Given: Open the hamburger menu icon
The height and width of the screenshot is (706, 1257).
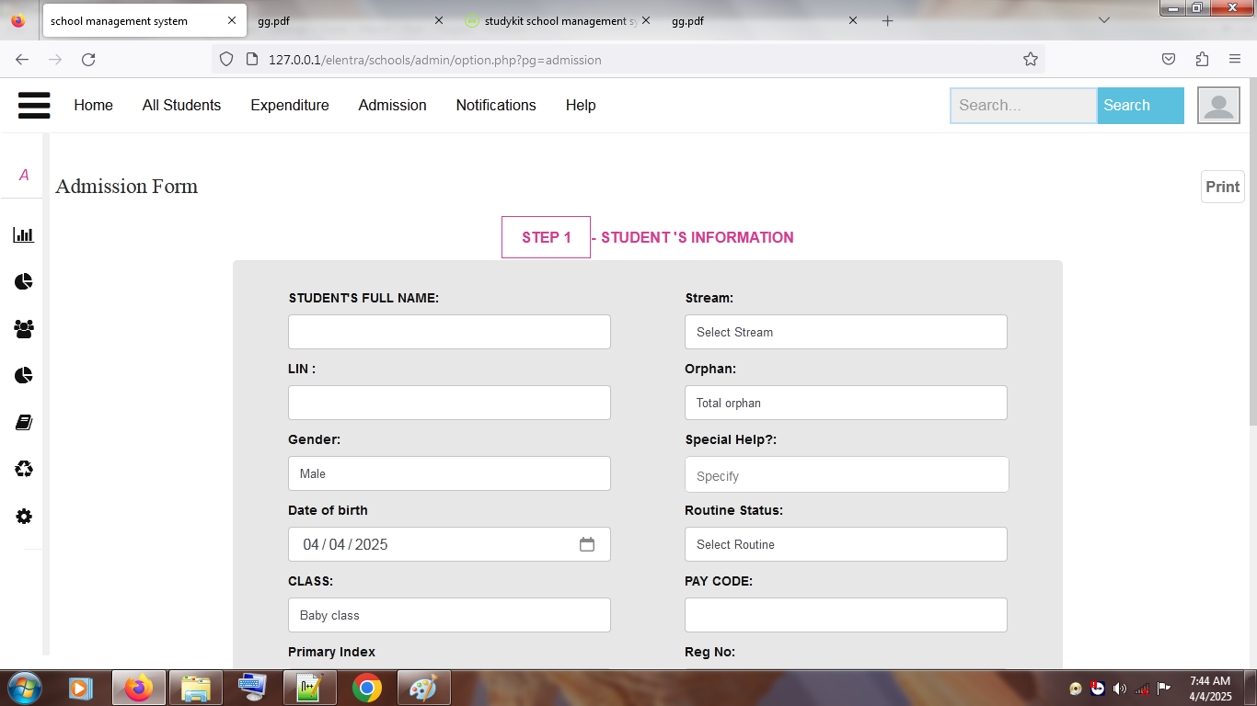Looking at the screenshot, I should pos(34,105).
